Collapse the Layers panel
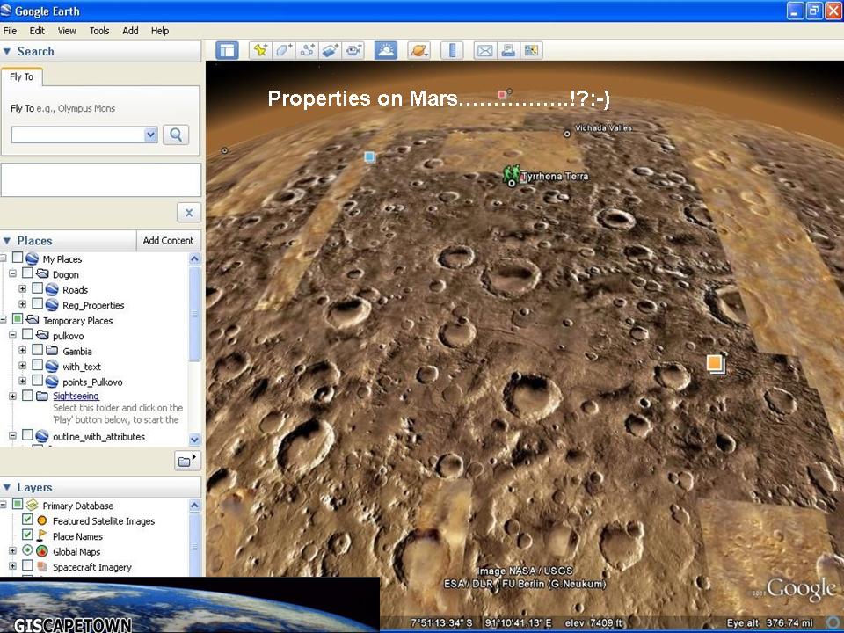 (7, 487)
